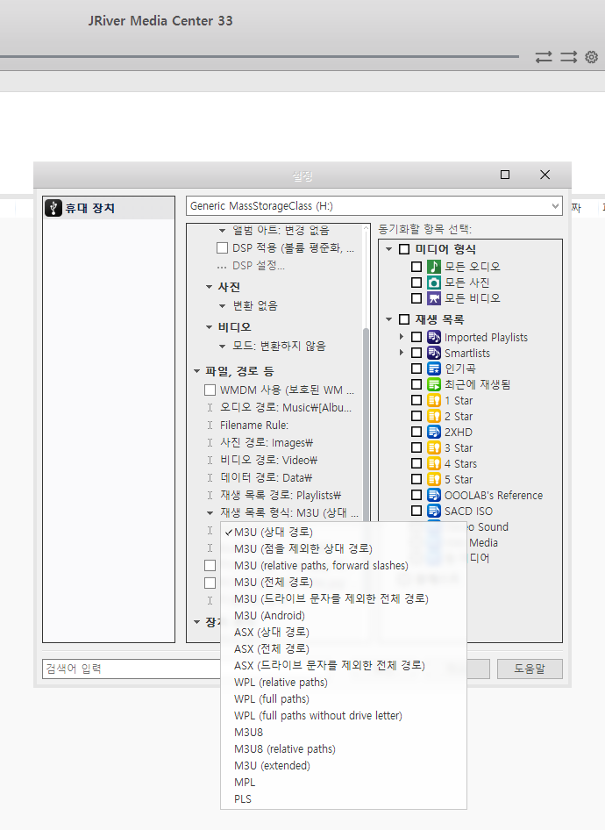Click the repeat playback icon
Viewport: 605px width, 830px height.
(544, 57)
